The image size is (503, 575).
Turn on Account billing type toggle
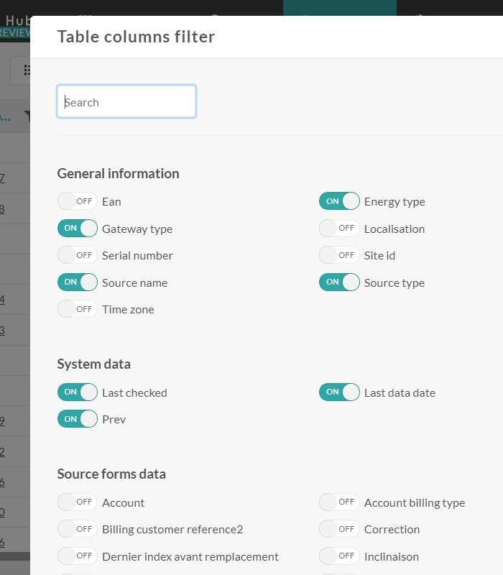tap(339, 502)
